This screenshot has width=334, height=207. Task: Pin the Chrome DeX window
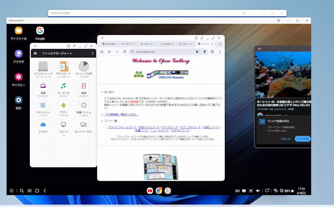coord(202,38)
